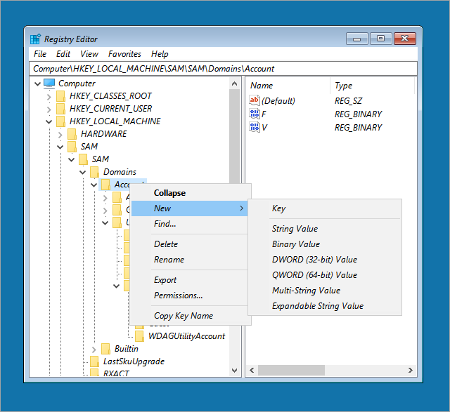
Task: Close the Registry Editor window
Action: pyautogui.click(x=405, y=39)
